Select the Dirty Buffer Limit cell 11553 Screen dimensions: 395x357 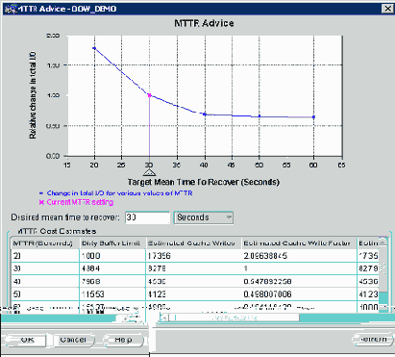tap(112, 294)
